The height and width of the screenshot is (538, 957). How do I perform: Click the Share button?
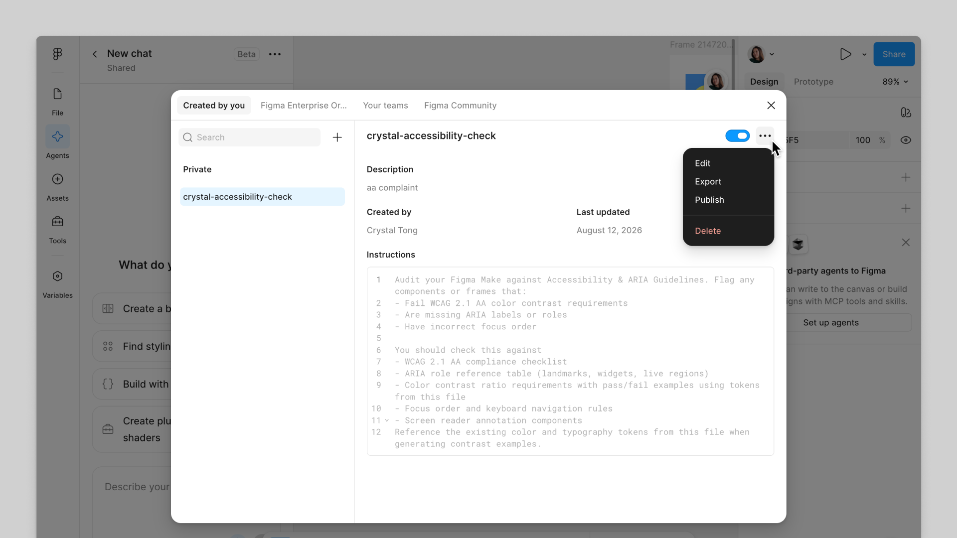coord(894,54)
